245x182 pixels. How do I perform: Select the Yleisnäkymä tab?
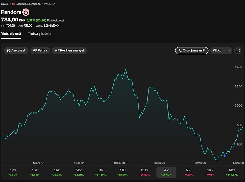(x=11, y=33)
